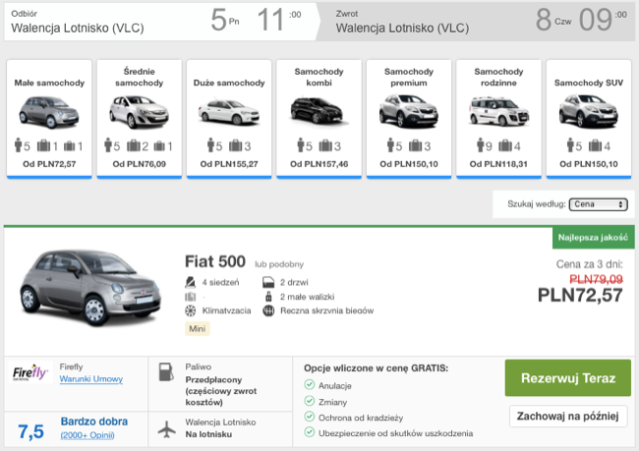Click the Fiat 500 car title
This screenshot has width=639, height=451.
215,261
